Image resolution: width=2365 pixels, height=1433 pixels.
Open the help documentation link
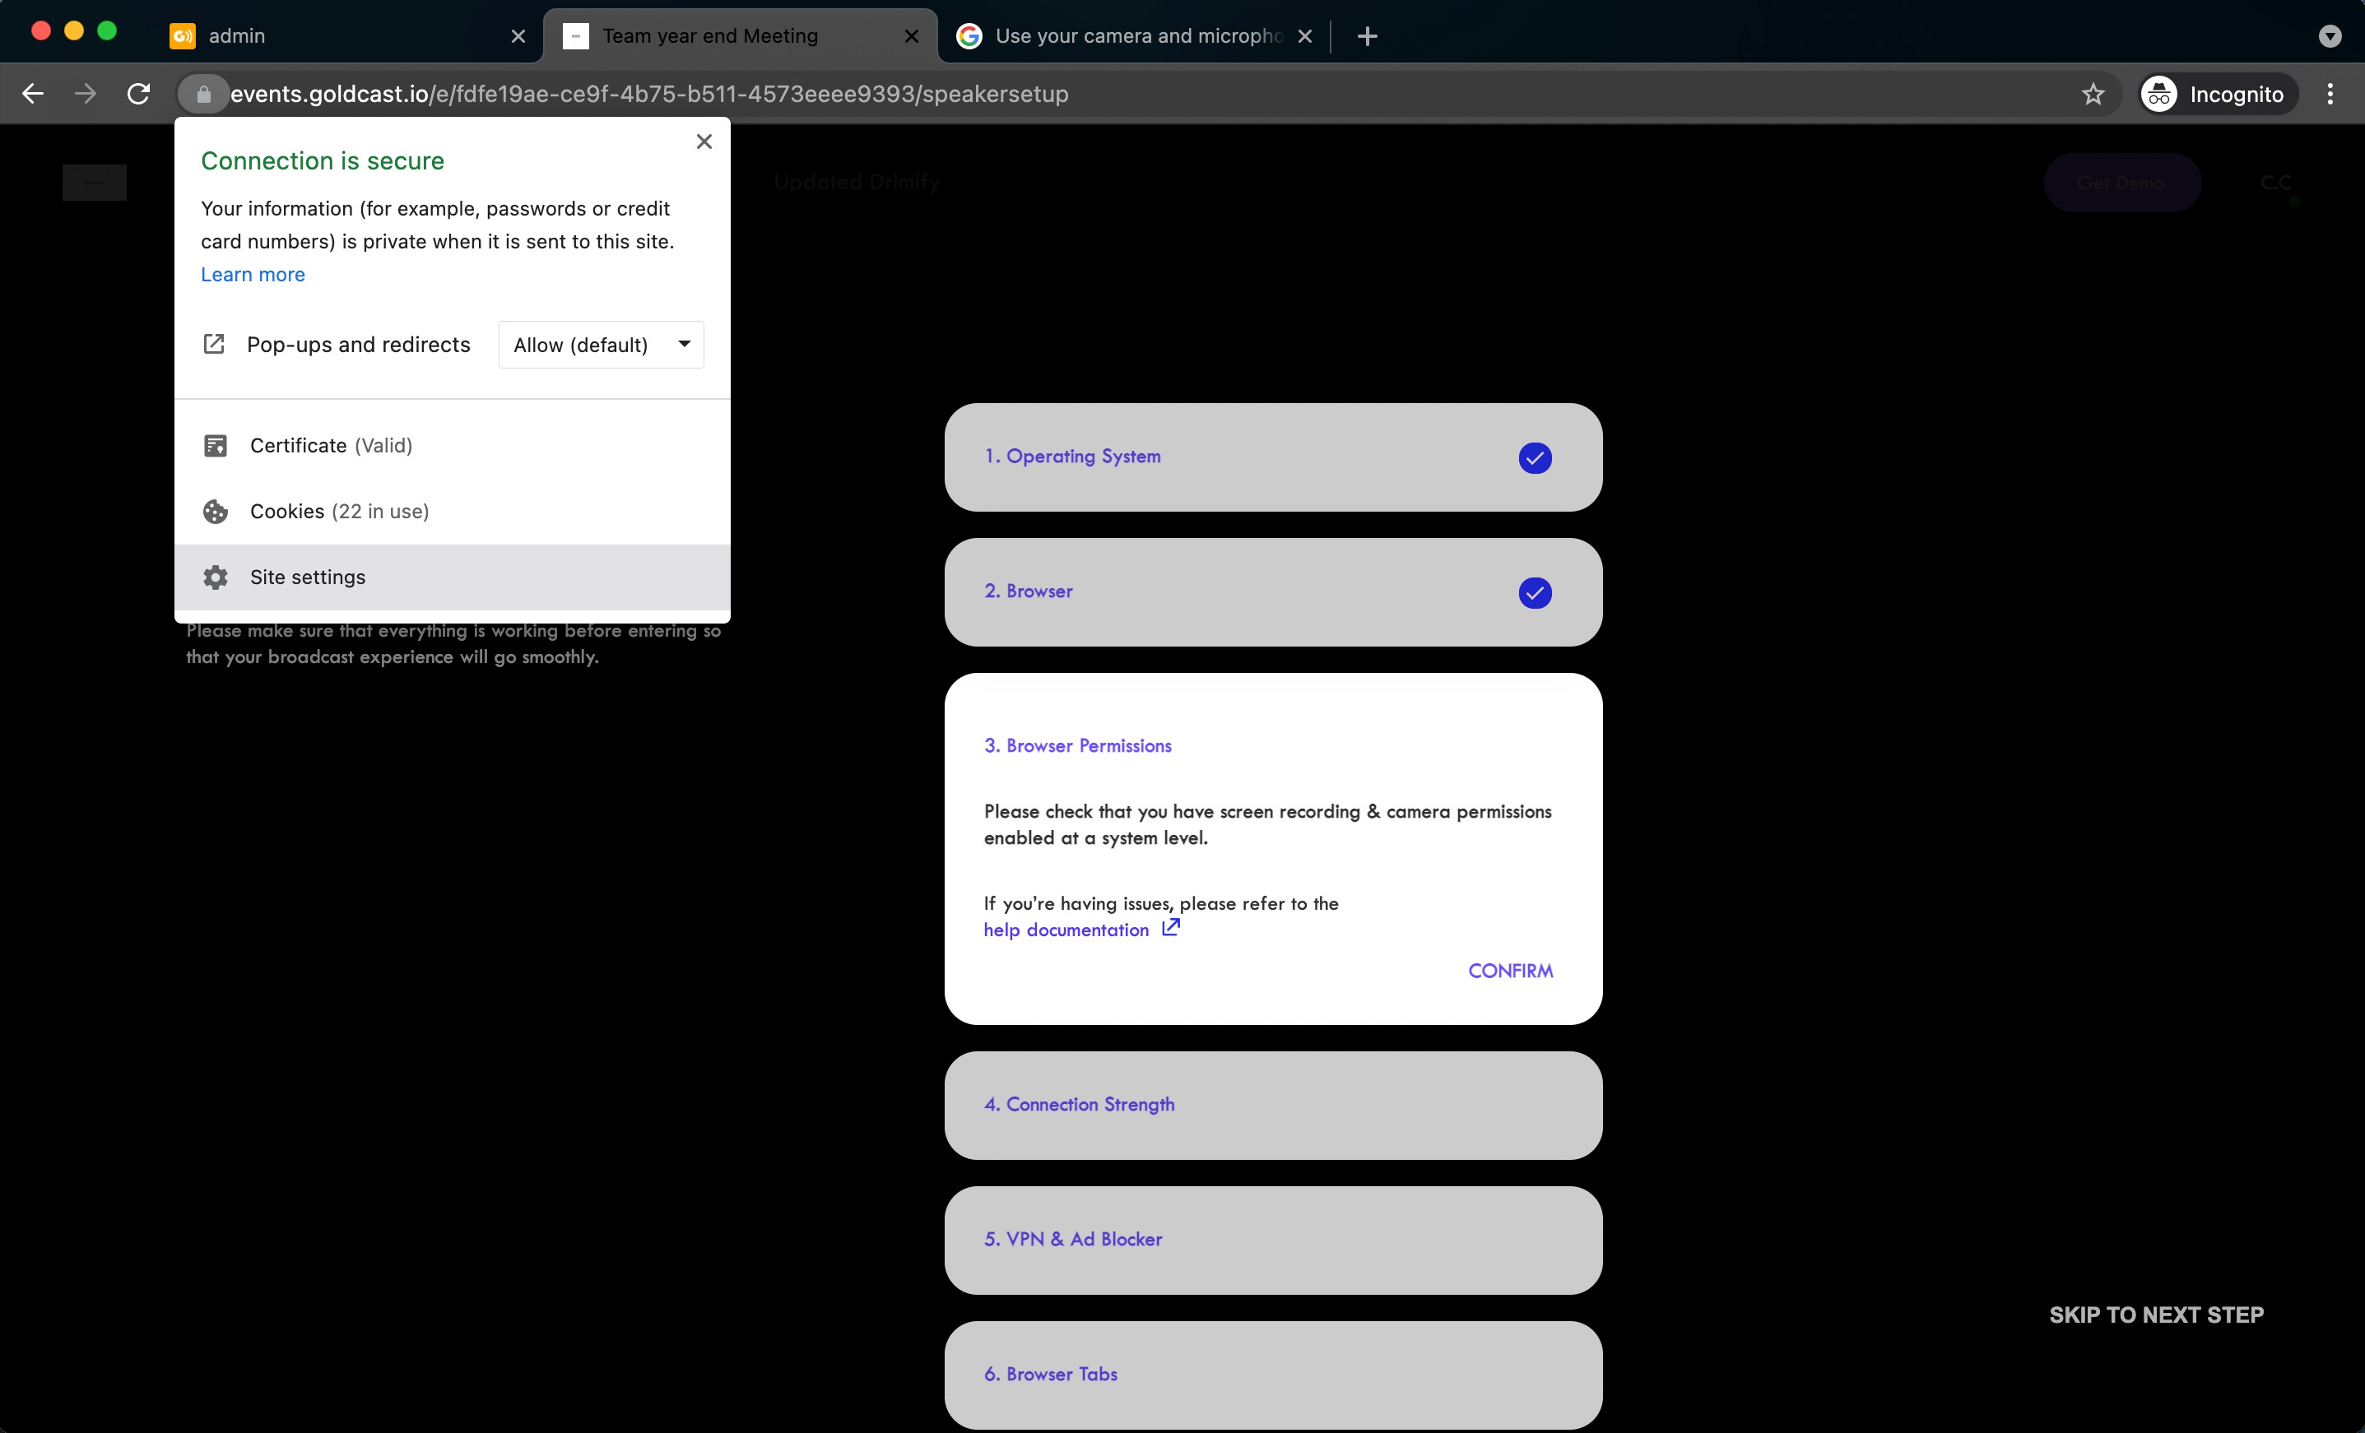click(x=1066, y=930)
